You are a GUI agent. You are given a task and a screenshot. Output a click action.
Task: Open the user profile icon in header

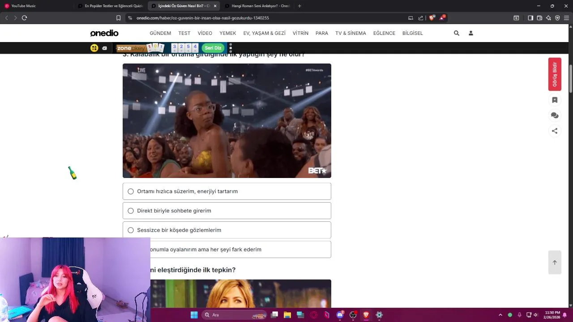471,33
